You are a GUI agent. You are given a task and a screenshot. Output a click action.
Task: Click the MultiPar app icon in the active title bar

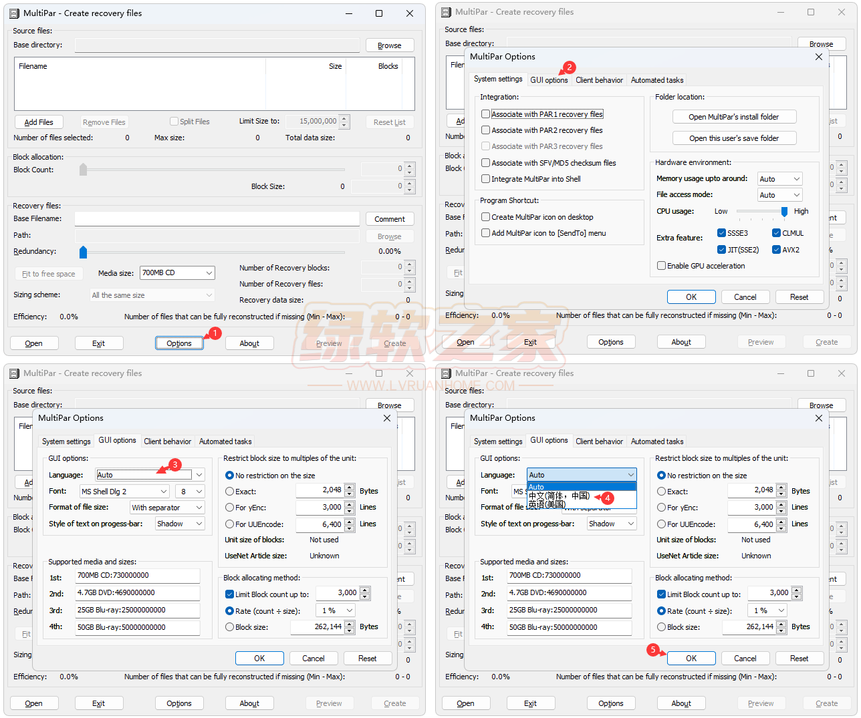[x=14, y=13]
